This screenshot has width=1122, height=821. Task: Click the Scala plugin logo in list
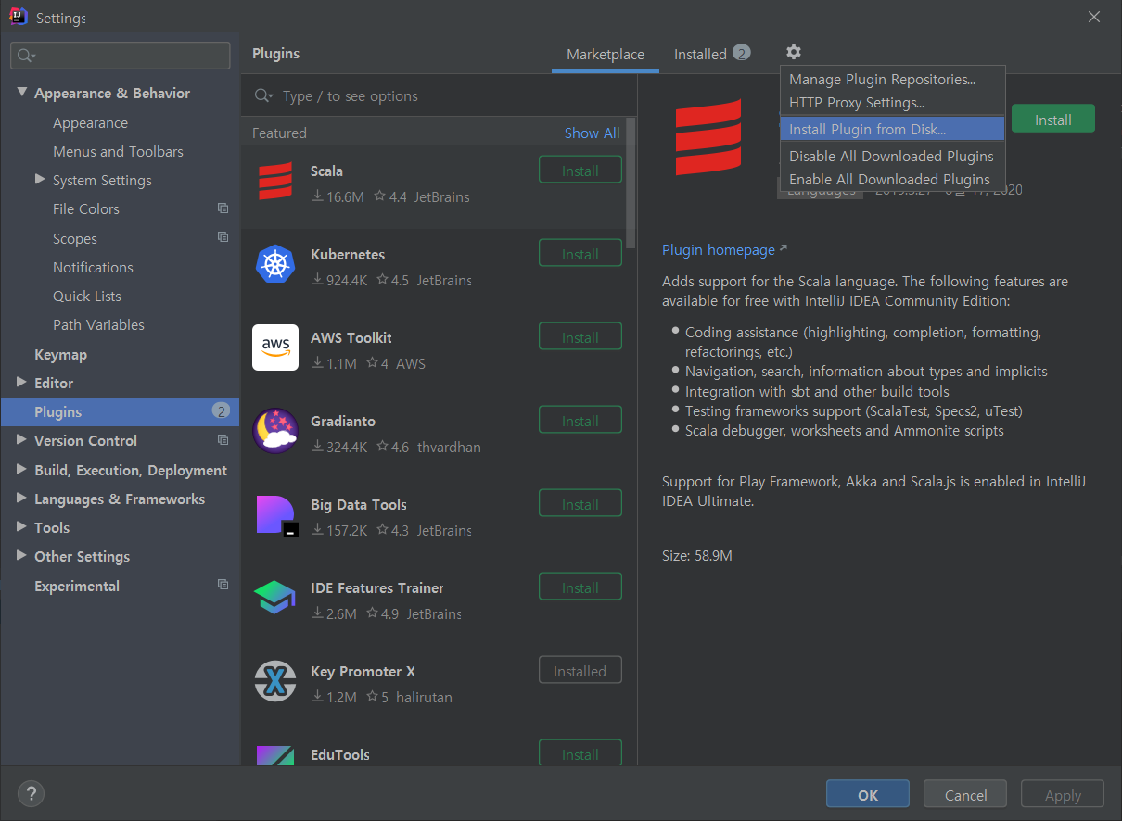click(x=275, y=181)
